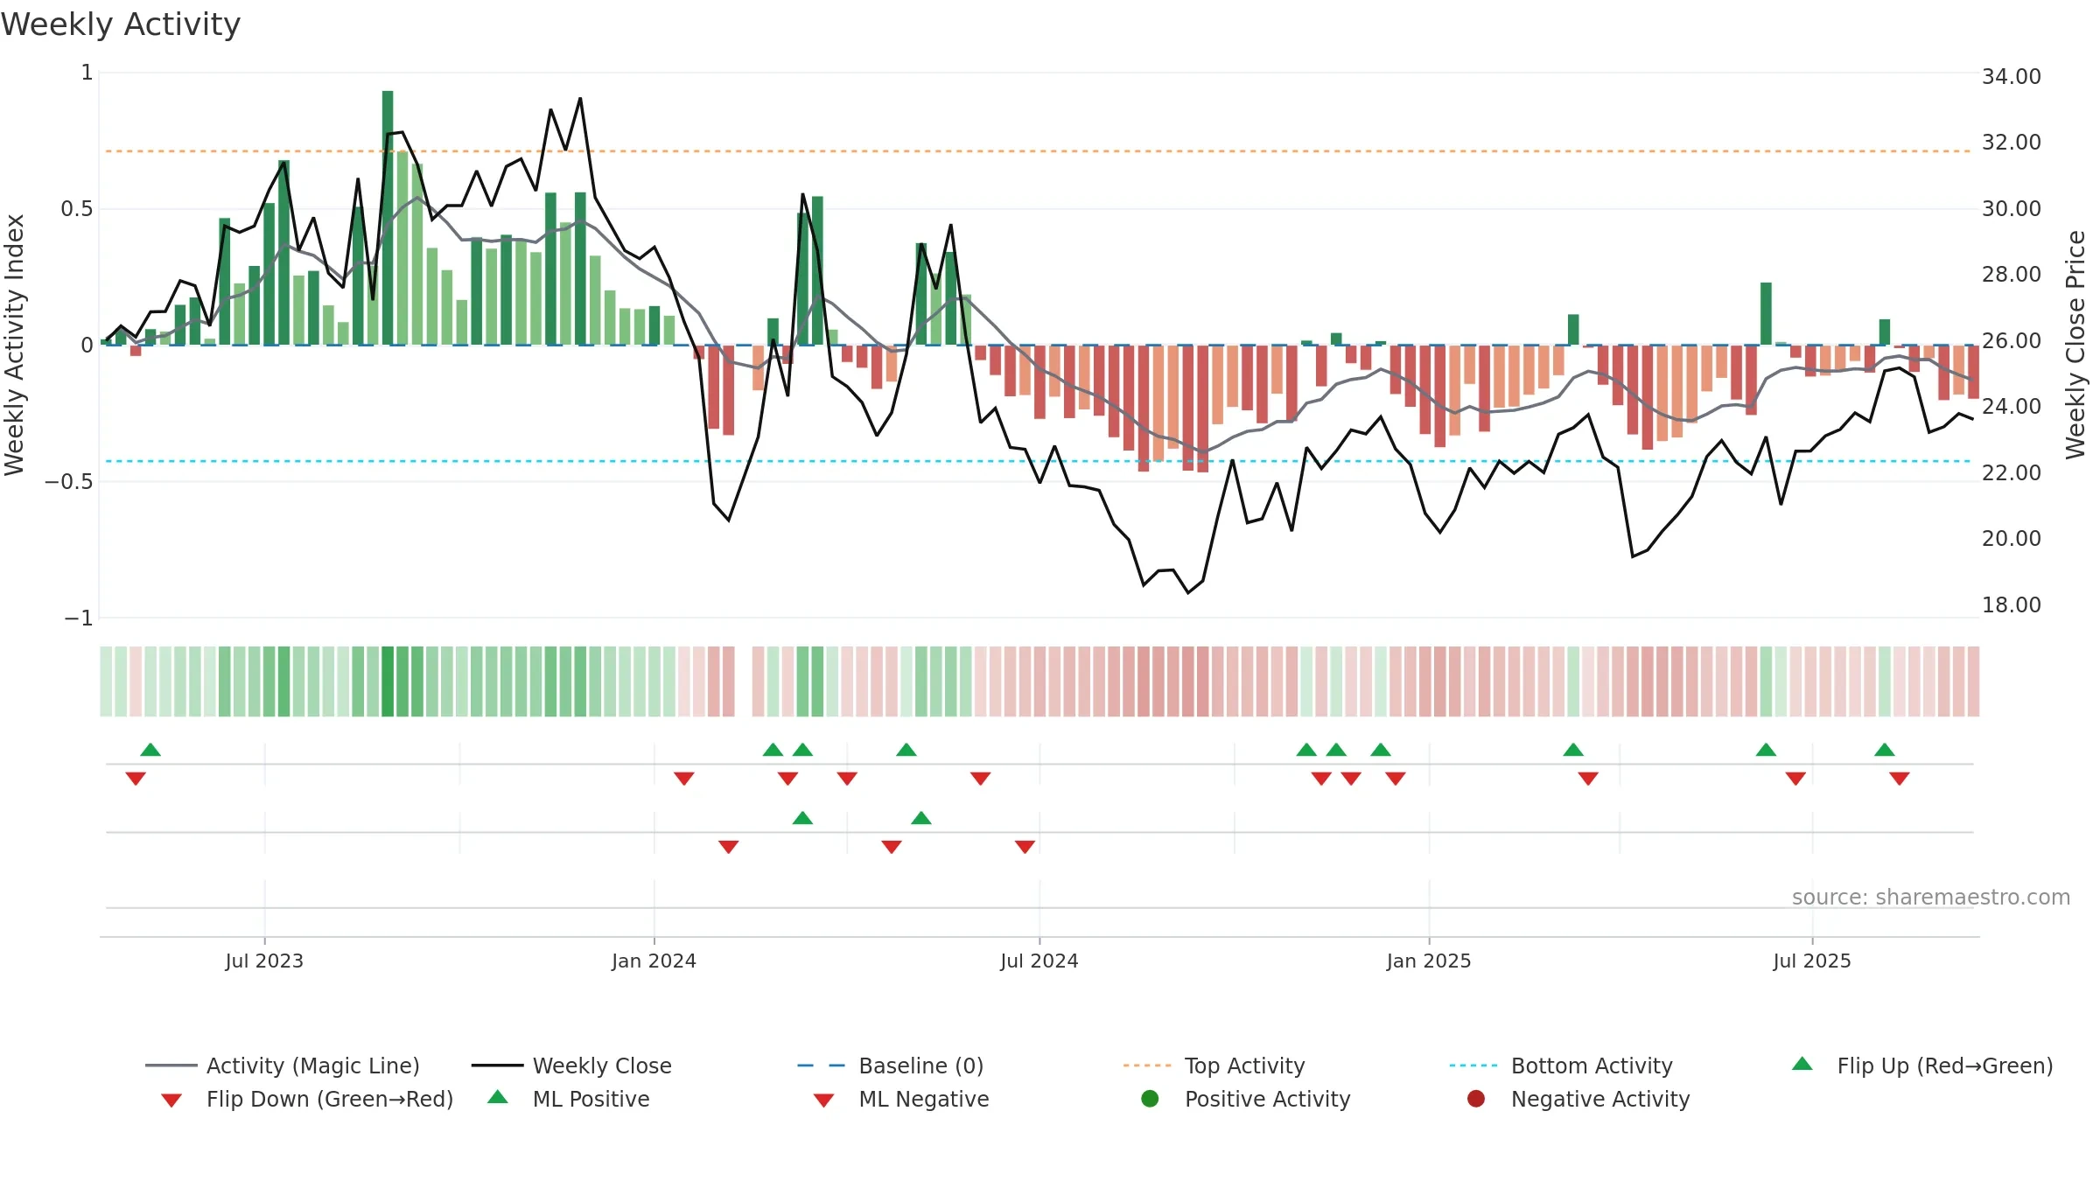Toggle Baseline (0) legend entry

pos(891,1066)
